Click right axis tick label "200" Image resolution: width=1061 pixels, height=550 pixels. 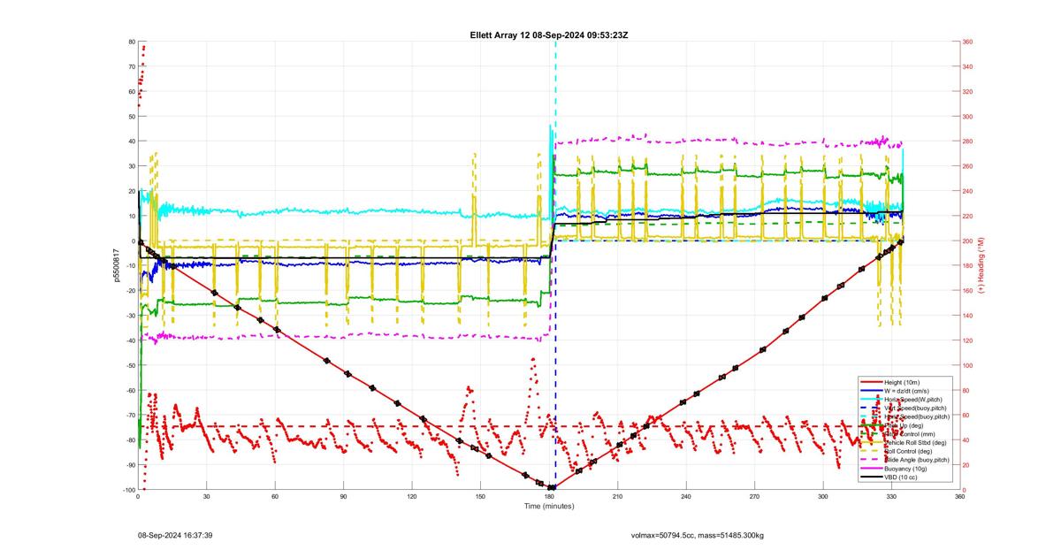click(x=968, y=241)
